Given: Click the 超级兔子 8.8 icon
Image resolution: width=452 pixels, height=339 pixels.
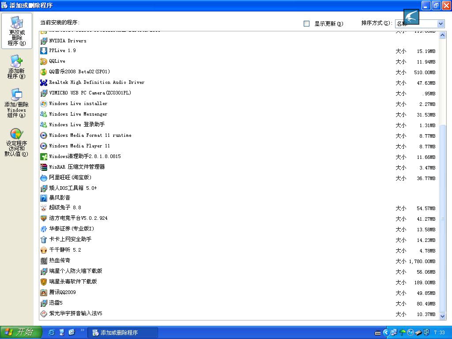Looking at the screenshot, I should coord(44,208).
